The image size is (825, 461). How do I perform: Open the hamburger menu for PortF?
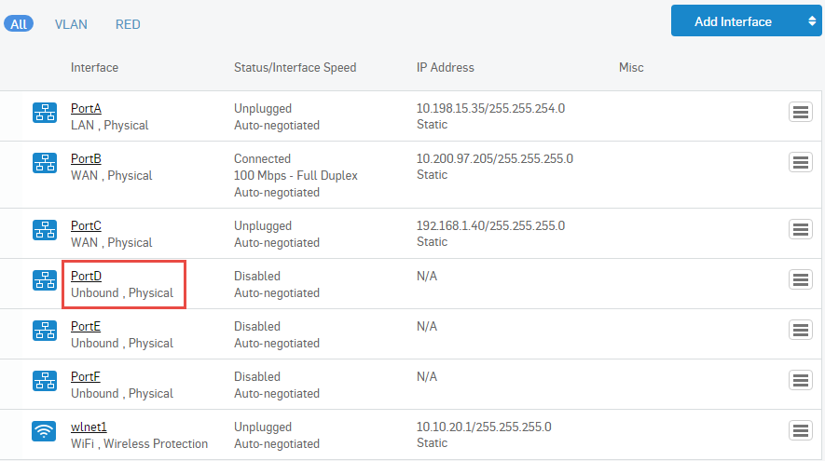click(800, 381)
